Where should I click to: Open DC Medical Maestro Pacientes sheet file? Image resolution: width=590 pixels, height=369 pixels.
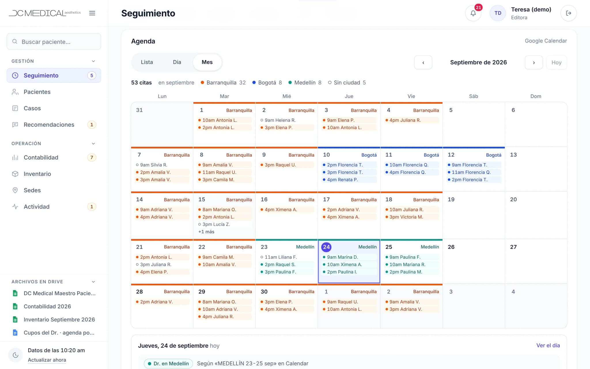click(54, 293)
